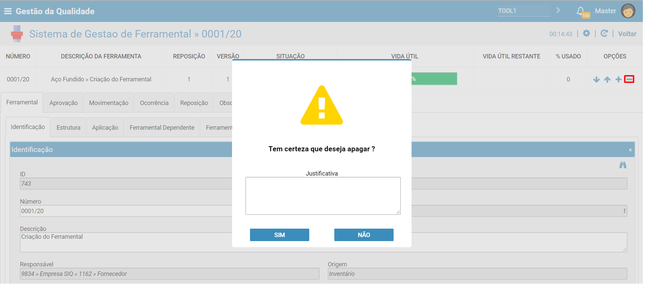Click the up arrow option icon
The width and height of the screenshot is (650, 284).
pos(607,79)
